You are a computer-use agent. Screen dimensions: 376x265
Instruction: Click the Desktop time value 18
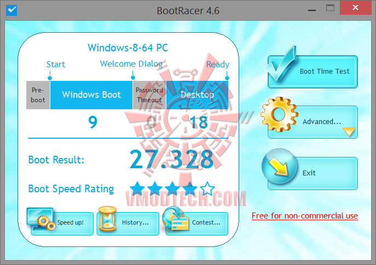(199, 122)
